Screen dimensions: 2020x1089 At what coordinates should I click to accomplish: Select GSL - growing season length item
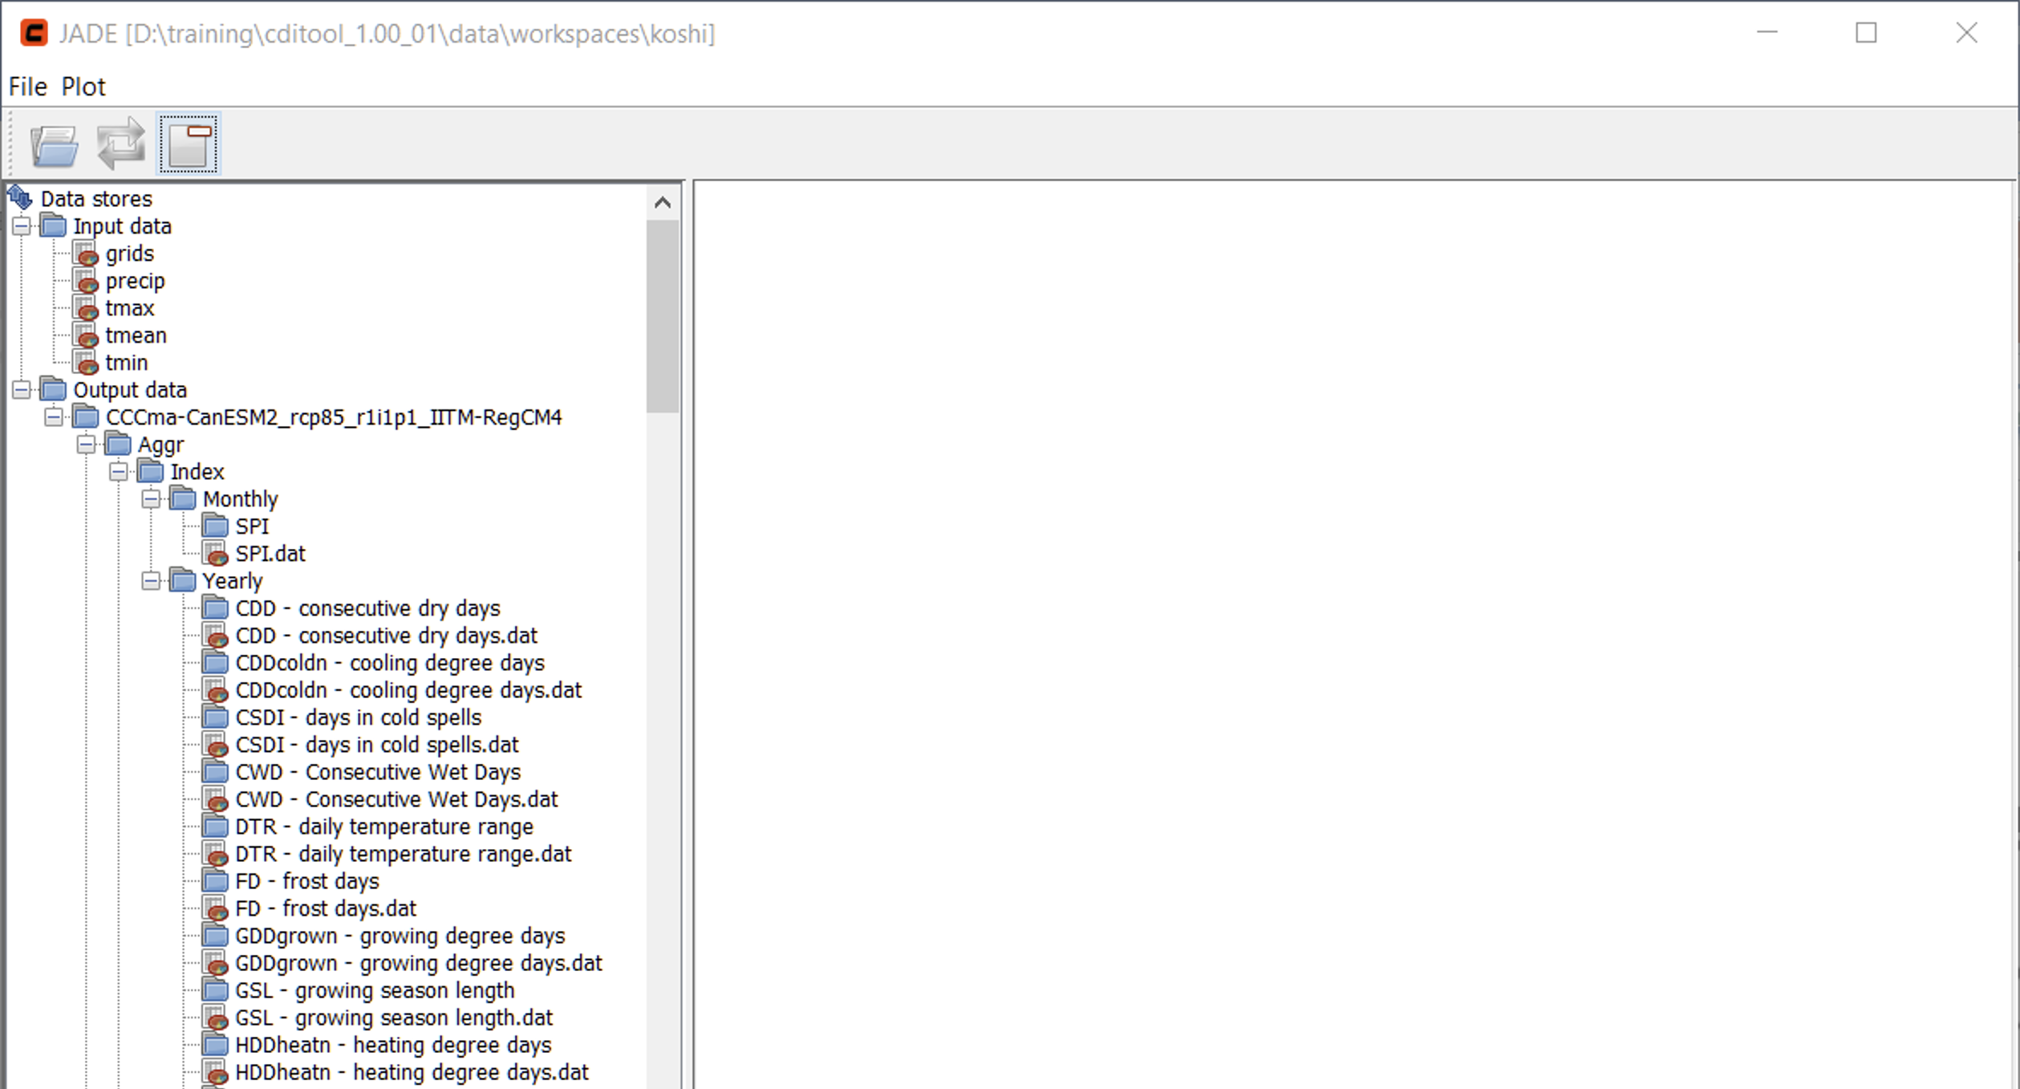coord(375,990)
